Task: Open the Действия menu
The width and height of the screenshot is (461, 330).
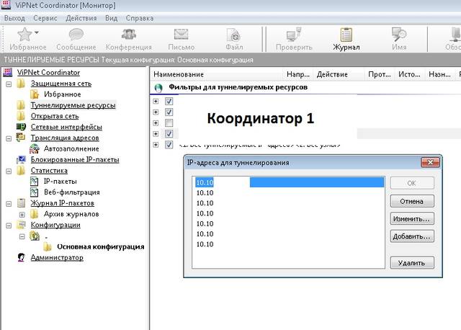Action: pyautogui.click(x=81, y=18)
